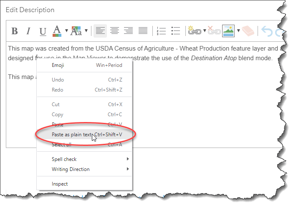This screenshot has height=209, width=296.
Task: Choose Paste as plain text
Action: [71, 135]
